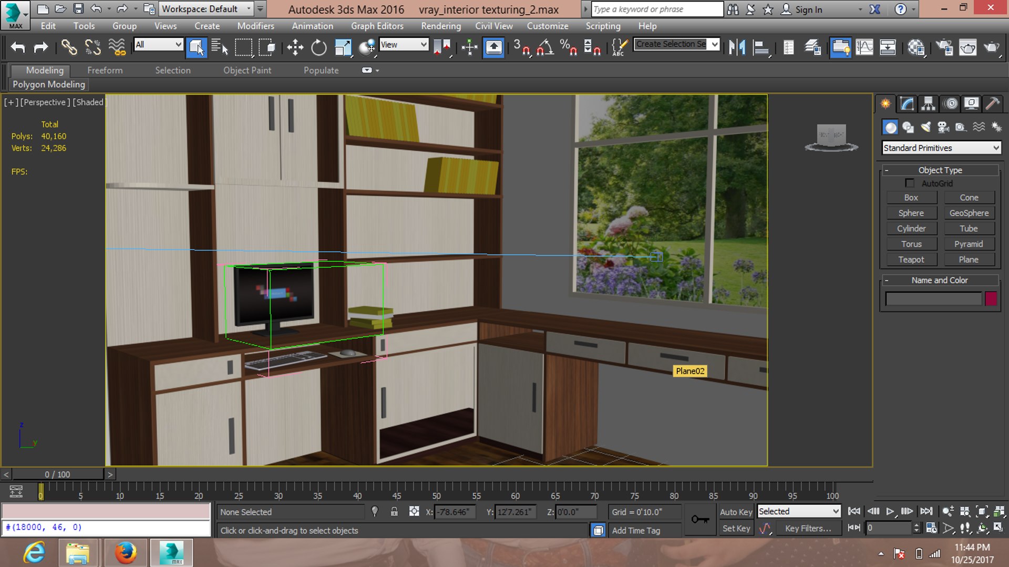Activate the Select and Rotate tool
Screen dimensions: 1009x567
point(318,47)
